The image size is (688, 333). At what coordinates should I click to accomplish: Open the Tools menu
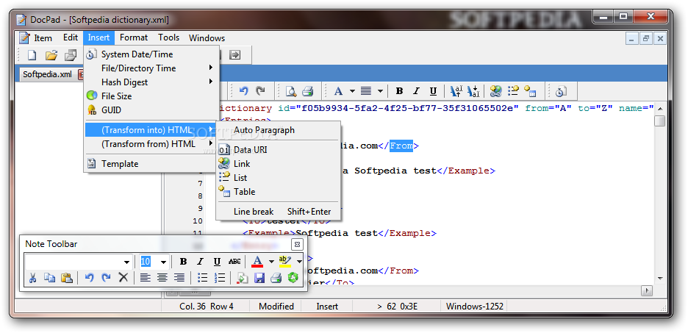[169, 37]
